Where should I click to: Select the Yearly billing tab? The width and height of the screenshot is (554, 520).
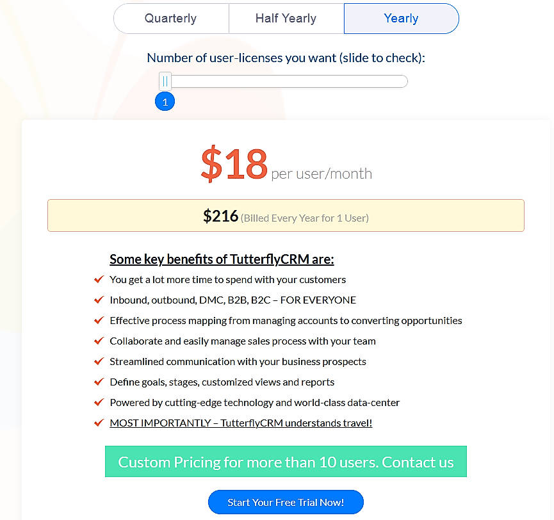tap(401, 19)
